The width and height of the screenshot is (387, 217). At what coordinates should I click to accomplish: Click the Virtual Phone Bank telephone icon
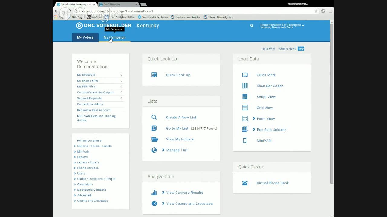[245, 183]
